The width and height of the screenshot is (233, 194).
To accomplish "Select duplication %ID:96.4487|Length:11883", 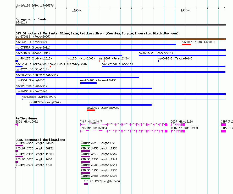I will 35,154.
